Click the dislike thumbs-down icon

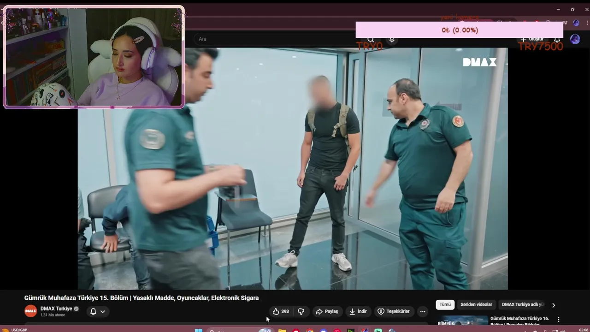(x=301, y=312)
